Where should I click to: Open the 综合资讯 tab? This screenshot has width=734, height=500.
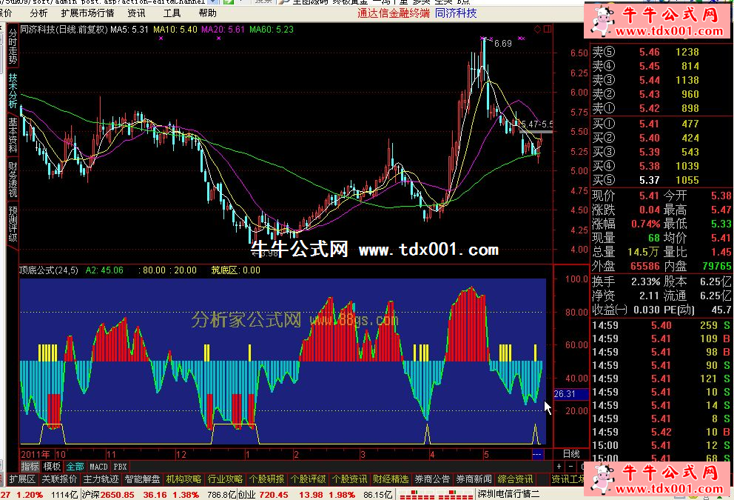pos(515,479)
